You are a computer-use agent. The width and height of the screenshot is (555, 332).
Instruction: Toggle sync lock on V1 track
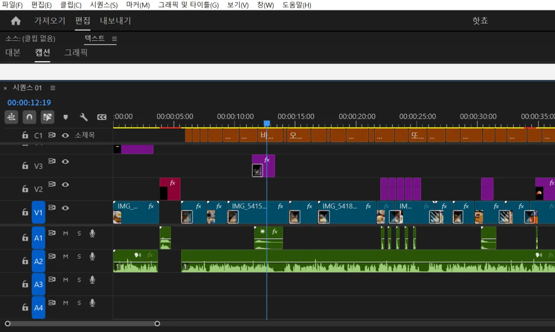pos(52,207)
